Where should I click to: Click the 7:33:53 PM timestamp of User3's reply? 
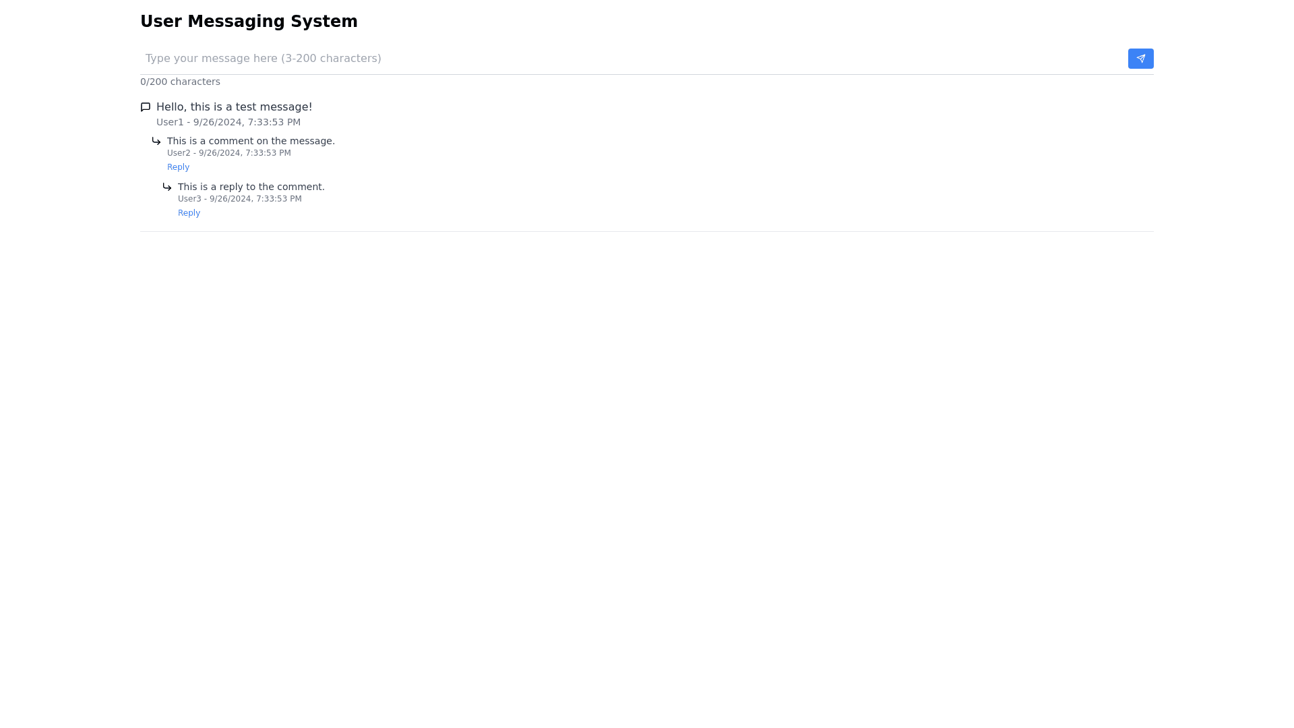pyautogui.click(x=278, y=199)
